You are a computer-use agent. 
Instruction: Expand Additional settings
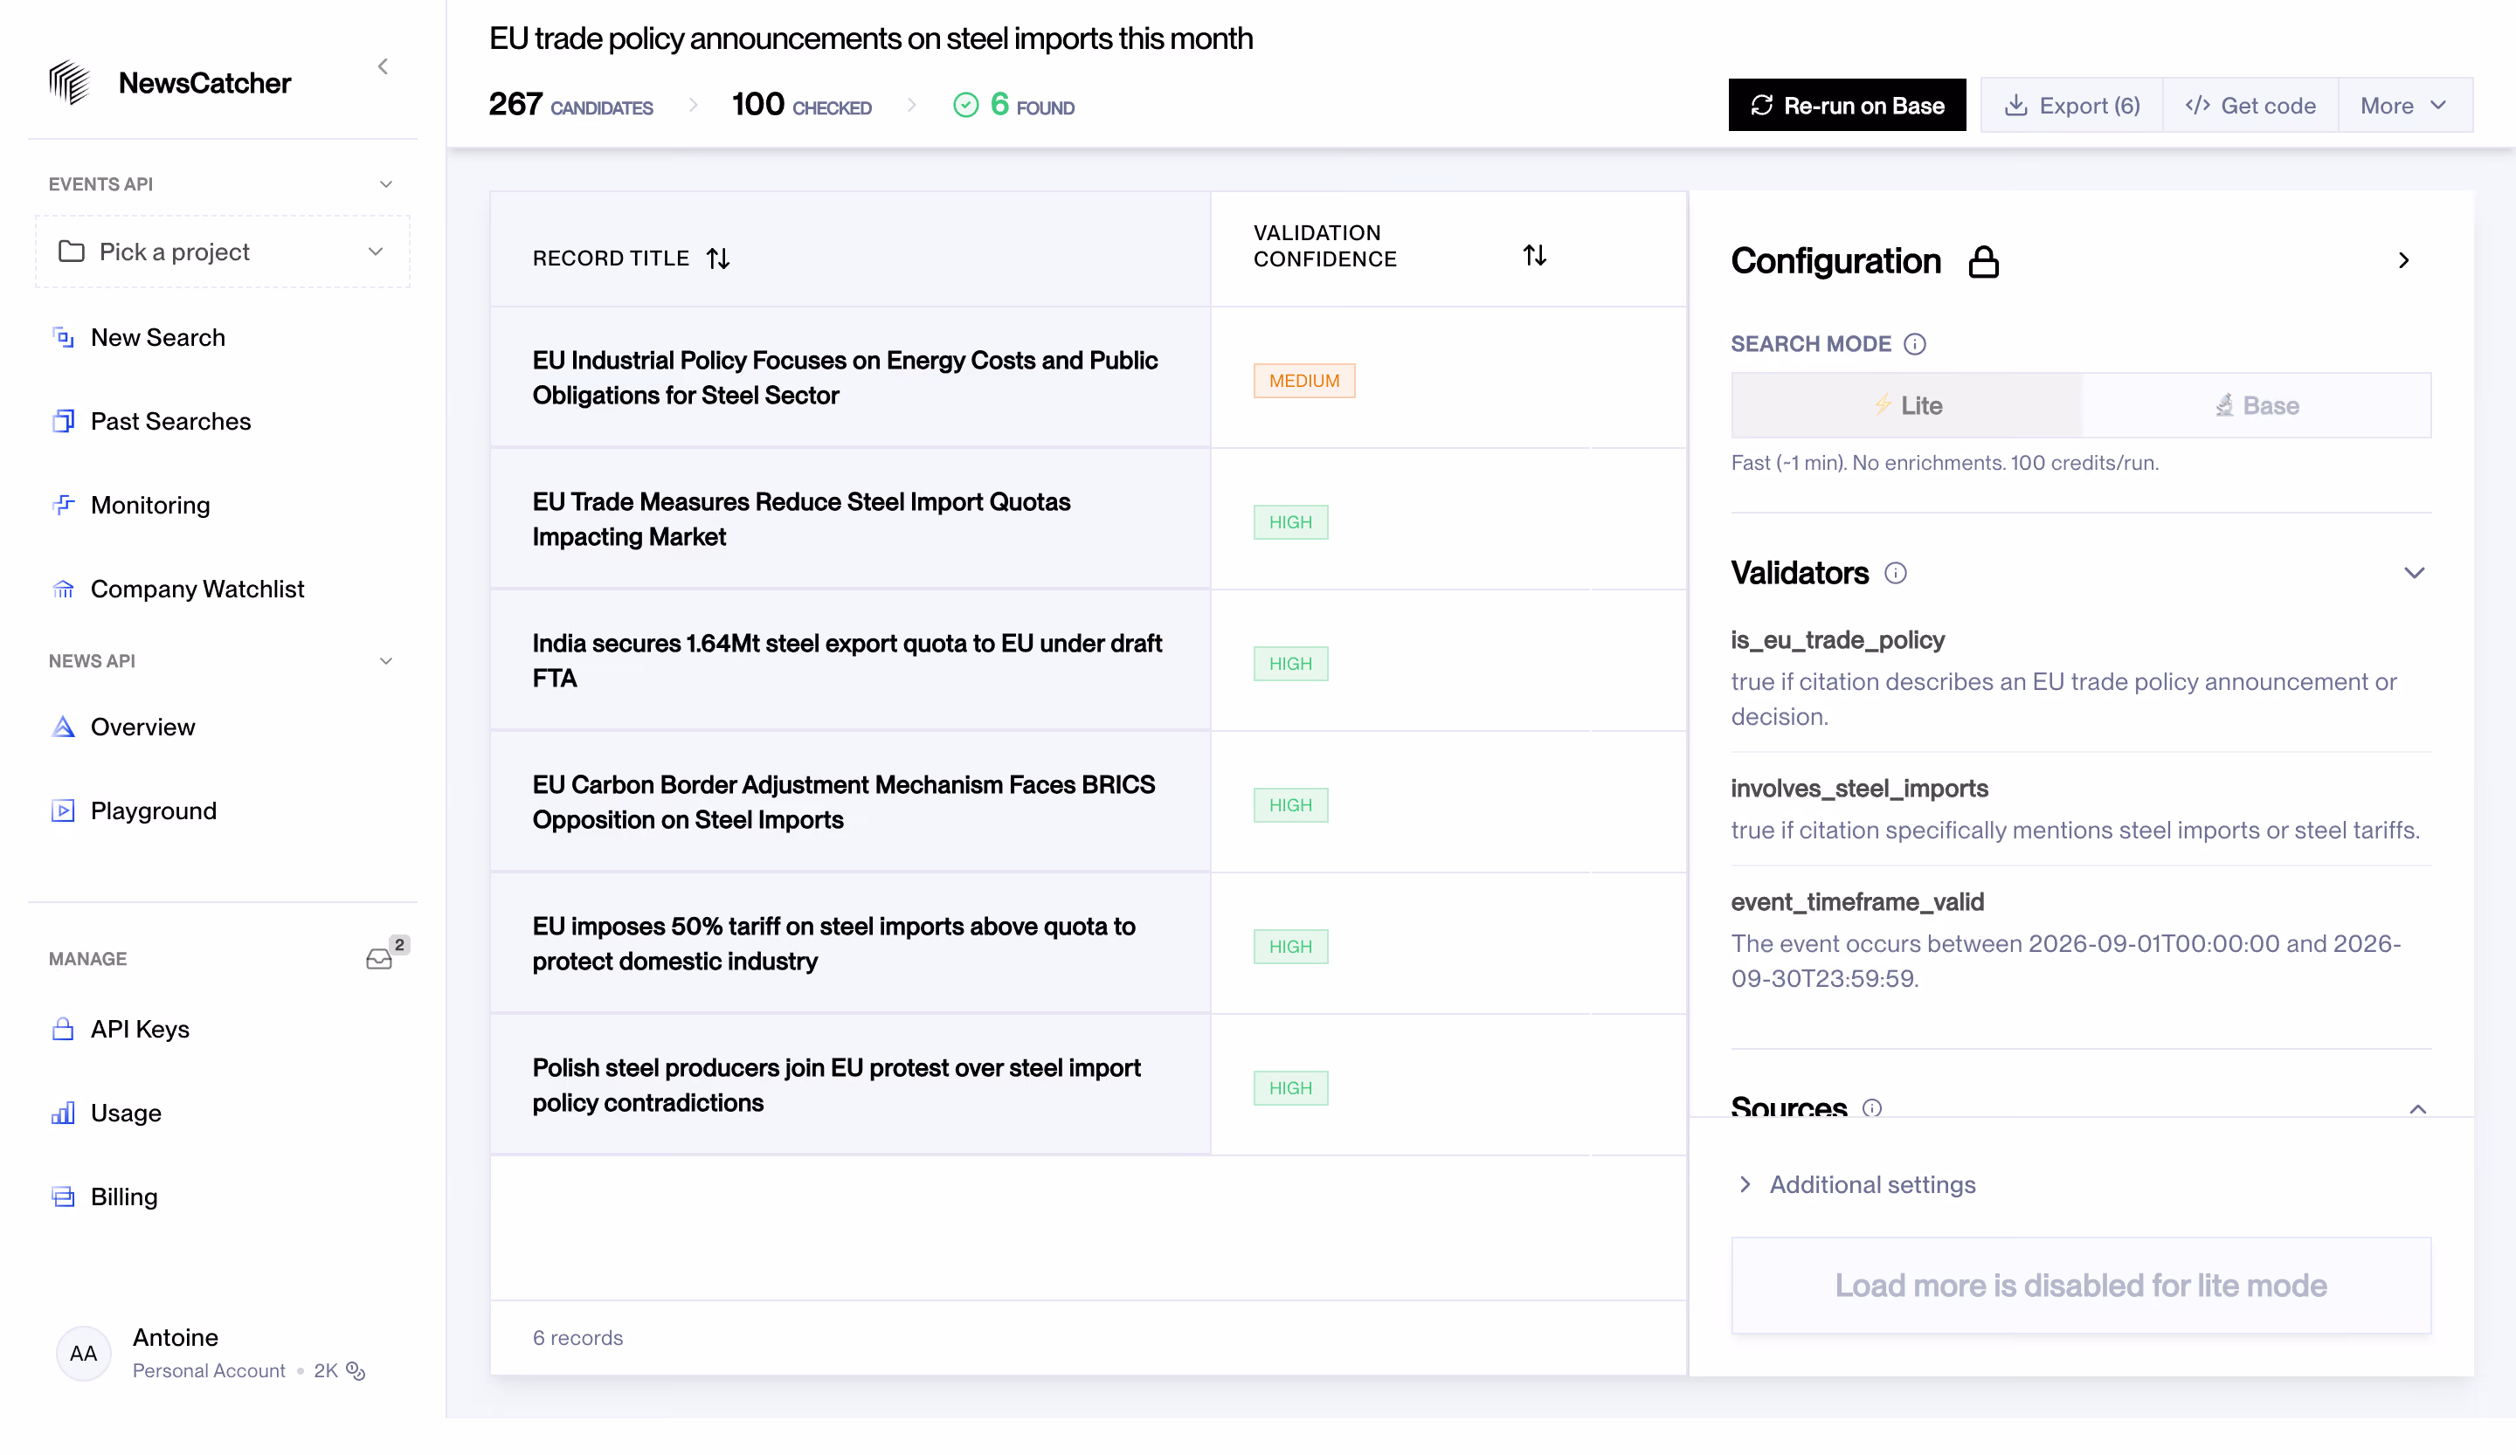point(1857,1184)
